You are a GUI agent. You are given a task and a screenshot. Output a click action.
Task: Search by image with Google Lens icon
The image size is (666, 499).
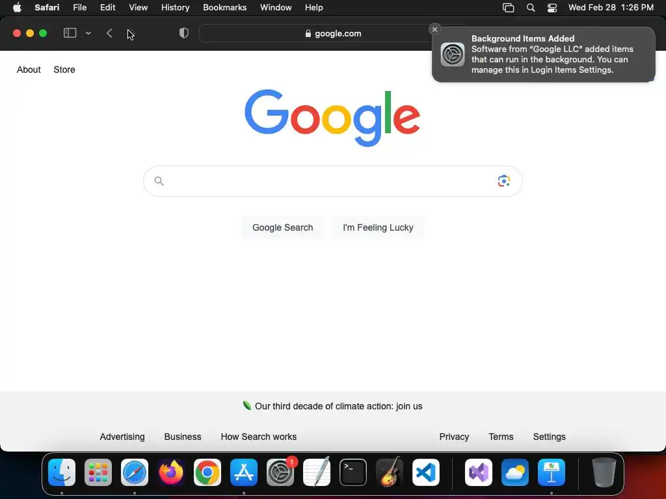point(504,181)
